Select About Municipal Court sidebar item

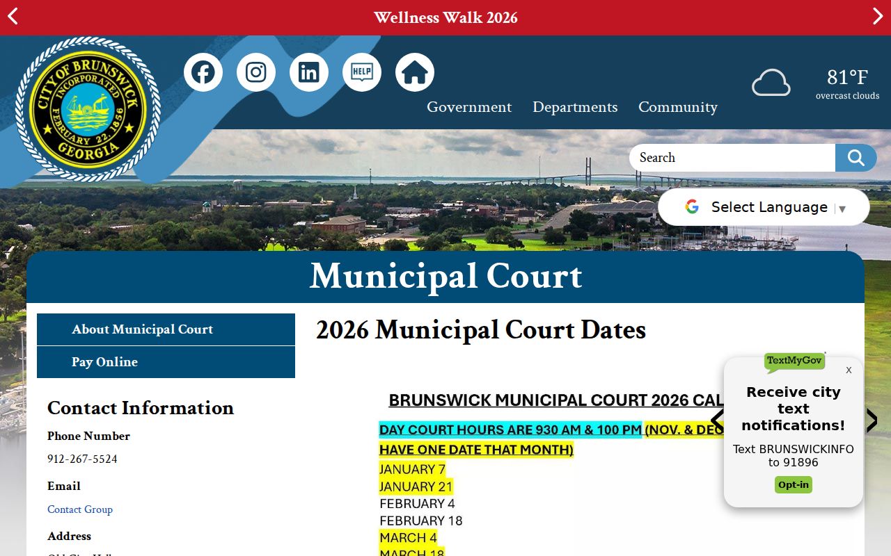pos(166,329)
